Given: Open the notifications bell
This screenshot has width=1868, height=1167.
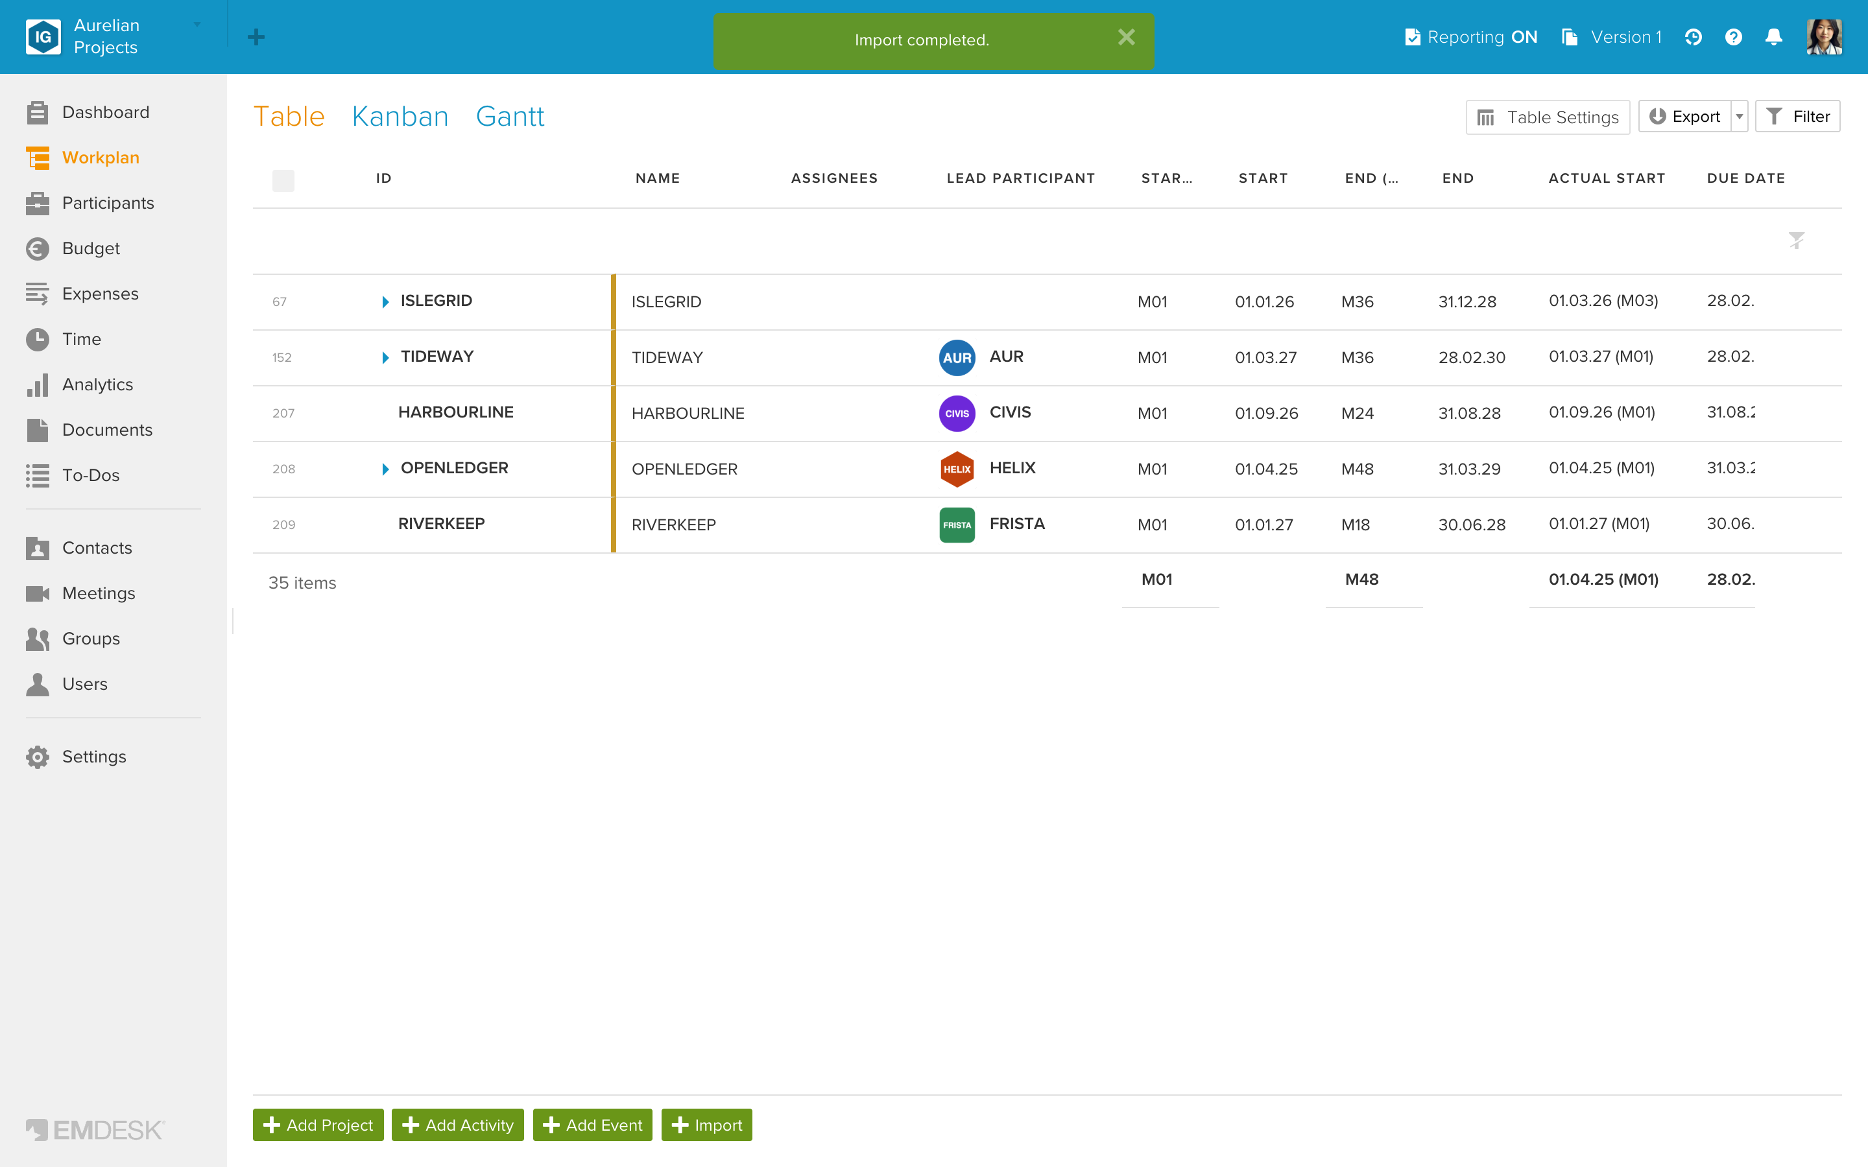Looking at the screenshot, I should [1774, 37].
